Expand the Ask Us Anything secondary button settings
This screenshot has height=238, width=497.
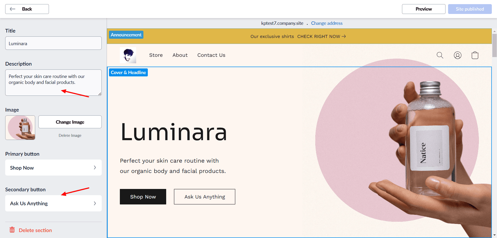[53, 203]
